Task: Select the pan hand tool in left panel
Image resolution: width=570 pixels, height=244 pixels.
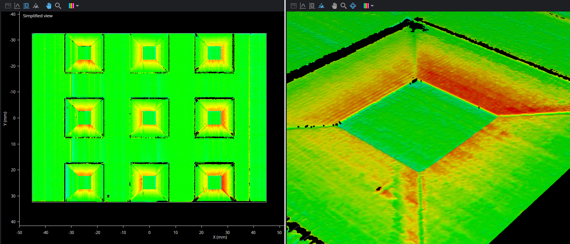Action: tap(49, 6)
